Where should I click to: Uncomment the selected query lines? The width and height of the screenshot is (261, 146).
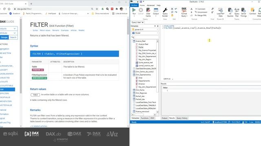click(x=201, y=12)
